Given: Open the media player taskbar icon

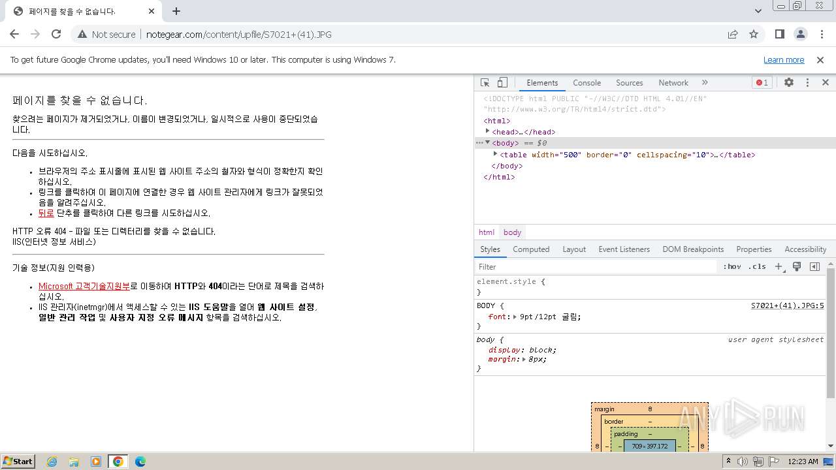Looking at the screenshot, I should (96, 462).
